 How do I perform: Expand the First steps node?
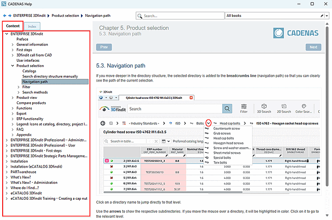(x=12, y=50)
